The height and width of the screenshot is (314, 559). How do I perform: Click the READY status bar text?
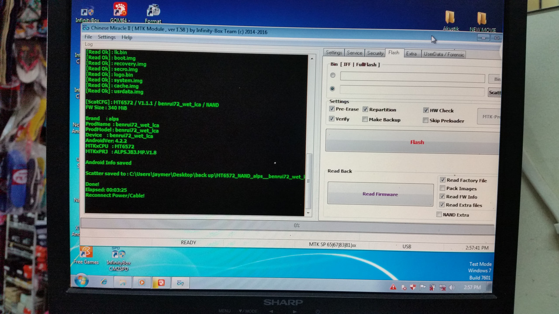[188, 242]
